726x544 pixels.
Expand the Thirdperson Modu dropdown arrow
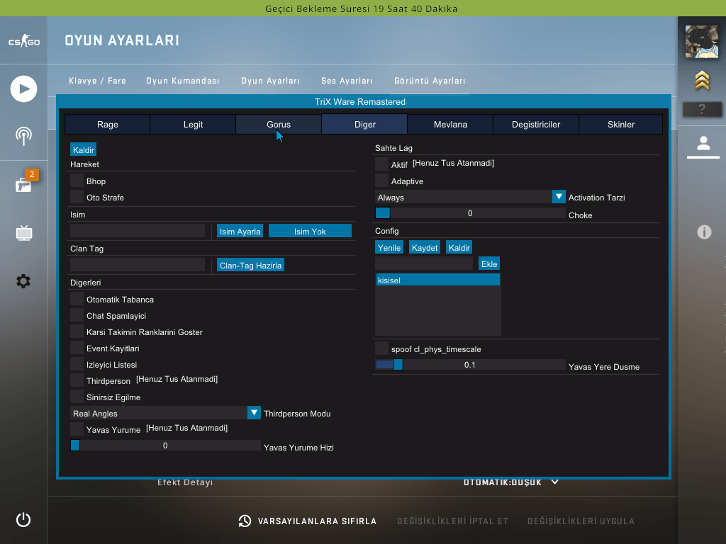click(x=254, y=413)
